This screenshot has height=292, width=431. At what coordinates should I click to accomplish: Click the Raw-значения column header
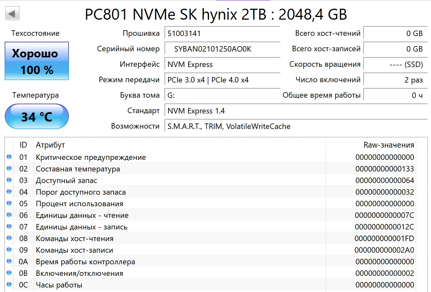coord(388,145)
